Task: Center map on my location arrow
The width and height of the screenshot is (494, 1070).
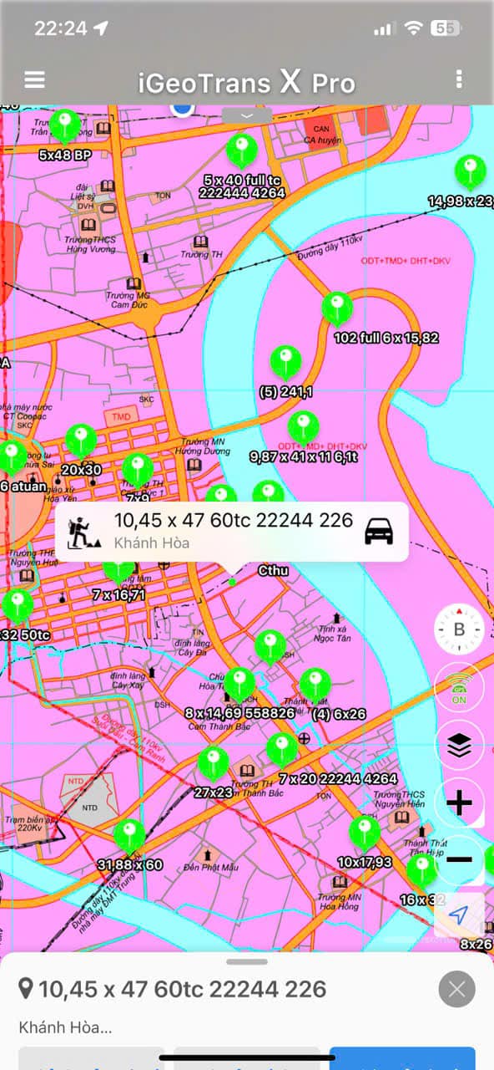Action: coord(459,916)
